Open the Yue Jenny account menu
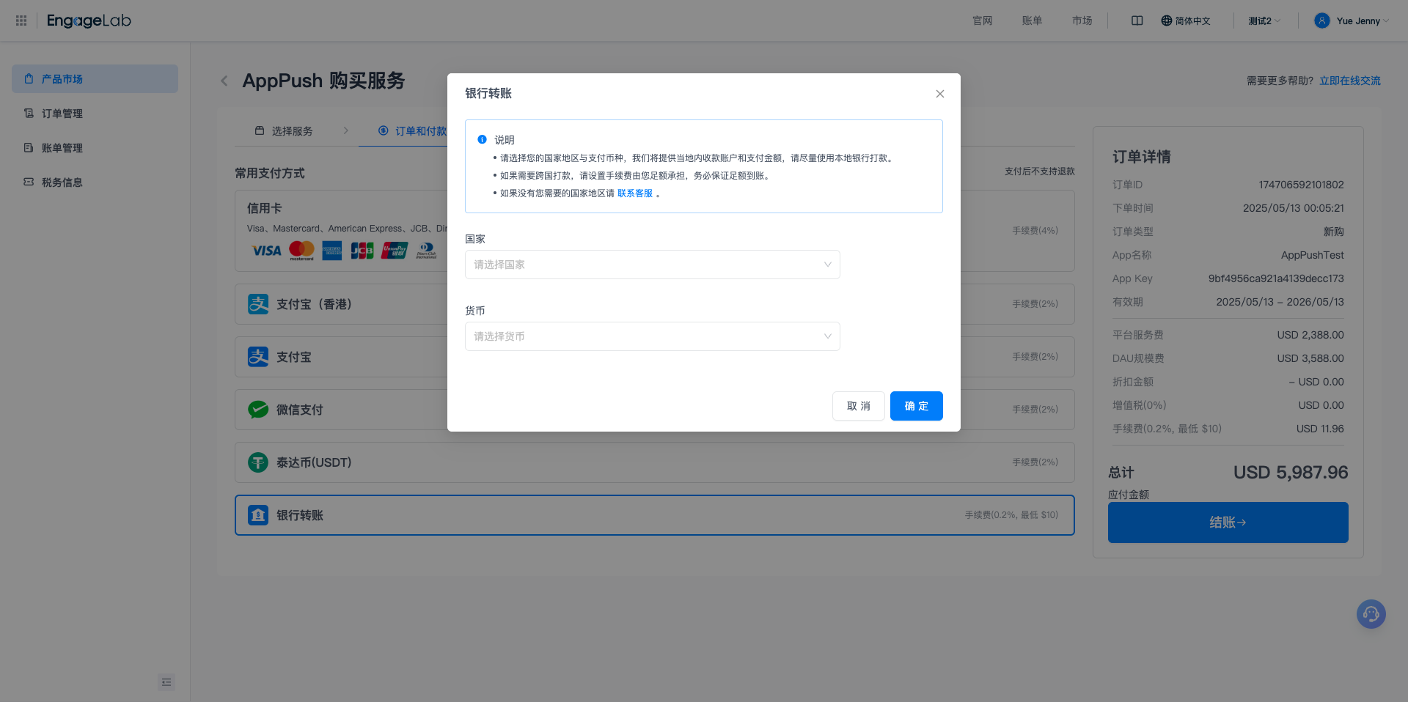Image resolution: width=1408 pixels, height=702 pixels. click(1352, 21)
